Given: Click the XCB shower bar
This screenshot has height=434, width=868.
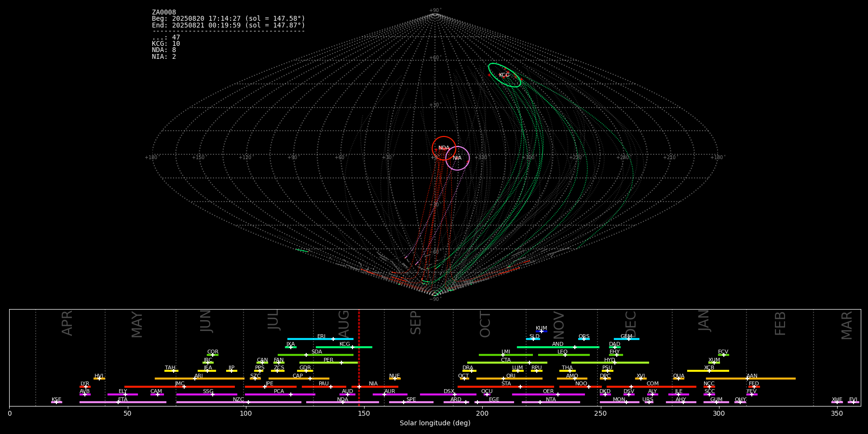Looking at the screenshot, I should coord(708,371).
